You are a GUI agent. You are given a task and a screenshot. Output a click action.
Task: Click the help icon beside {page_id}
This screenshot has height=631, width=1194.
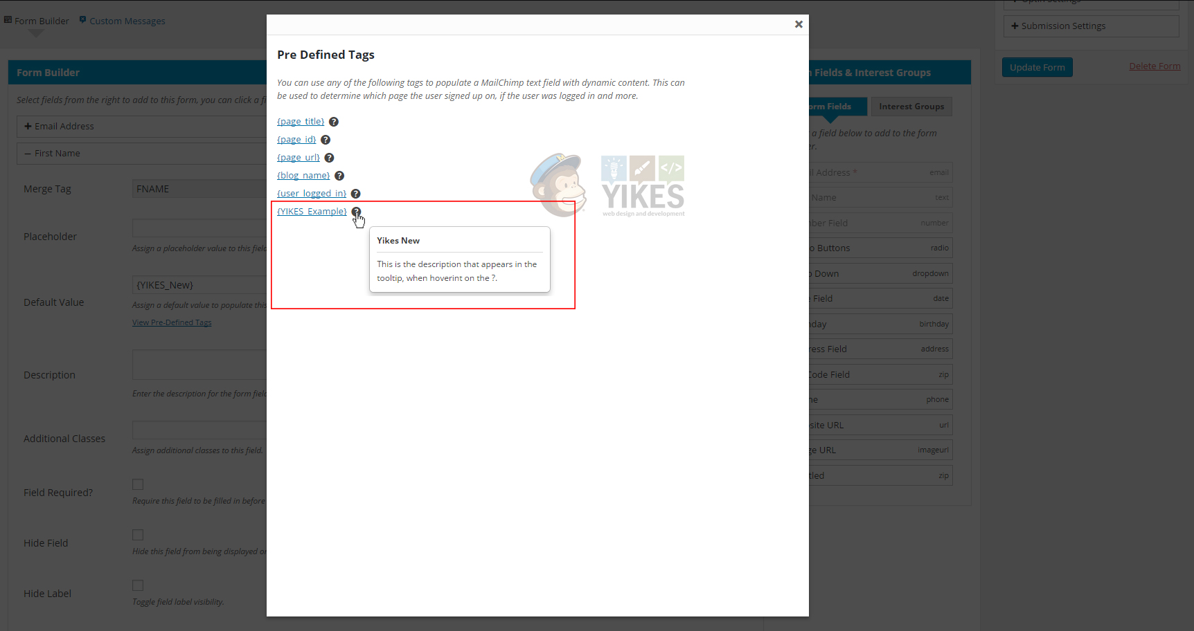pyautogui.click(x=326, y=140)
